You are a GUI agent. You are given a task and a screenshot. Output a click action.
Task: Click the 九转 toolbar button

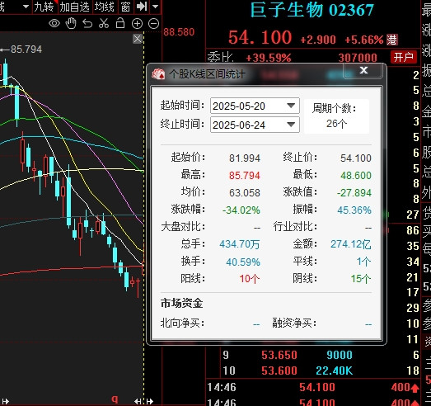coord(44,7)
